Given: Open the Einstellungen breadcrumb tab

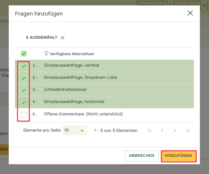Looking at the screenshot, I should [x=152, y=4].
